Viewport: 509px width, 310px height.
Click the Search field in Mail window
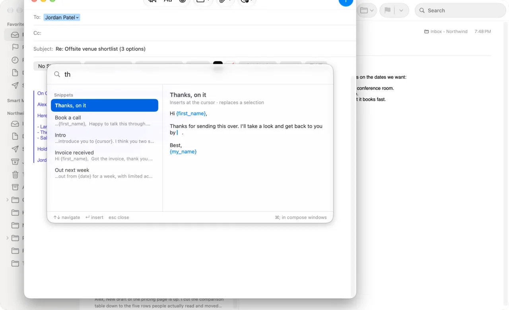coord(460,11)
